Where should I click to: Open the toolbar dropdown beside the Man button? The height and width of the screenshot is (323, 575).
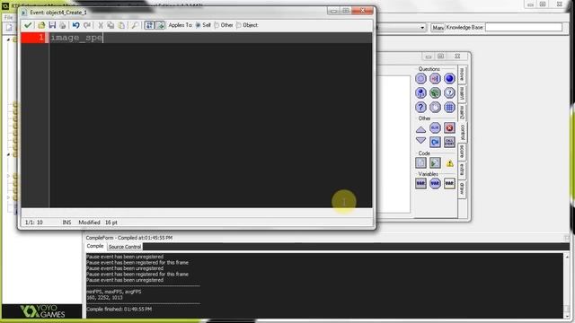click(422, 28)
